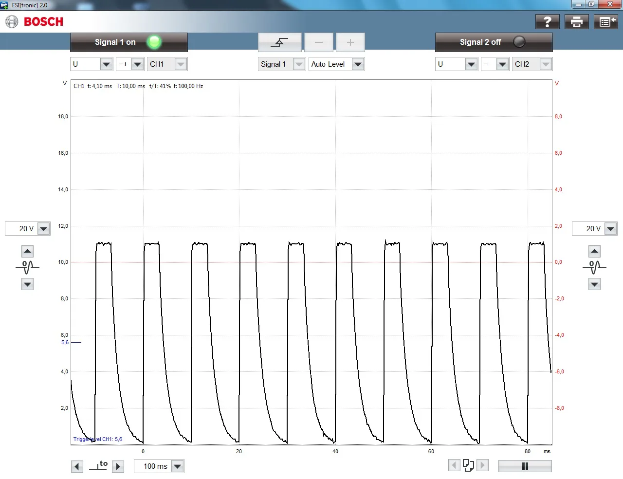Move CH2 zero line up arrow
623x479 pixels.
coord(594,252)
